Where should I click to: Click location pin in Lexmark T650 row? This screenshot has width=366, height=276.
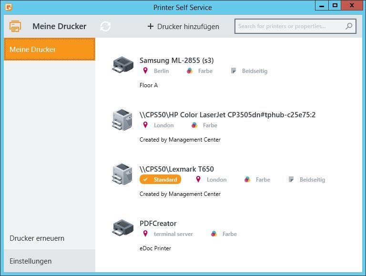point(198,179)
